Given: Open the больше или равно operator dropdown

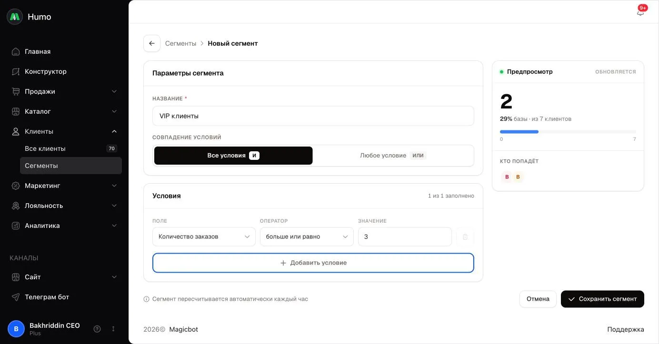Looking at the screenshot, I should point(307,236).
